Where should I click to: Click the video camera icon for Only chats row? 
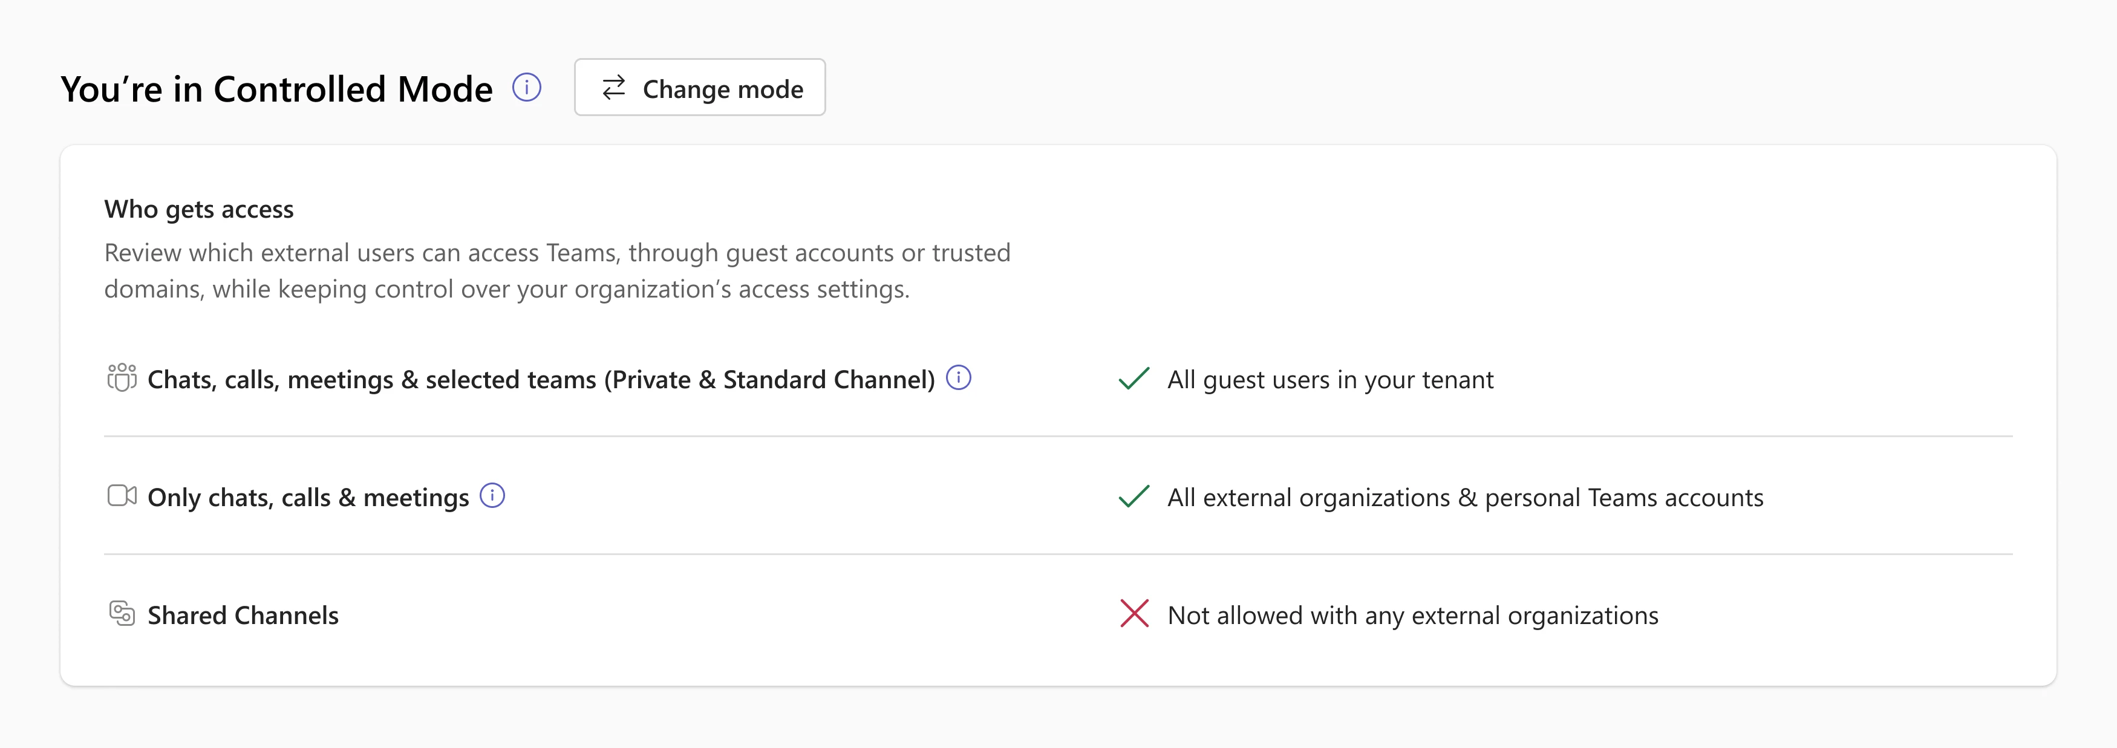122,496
